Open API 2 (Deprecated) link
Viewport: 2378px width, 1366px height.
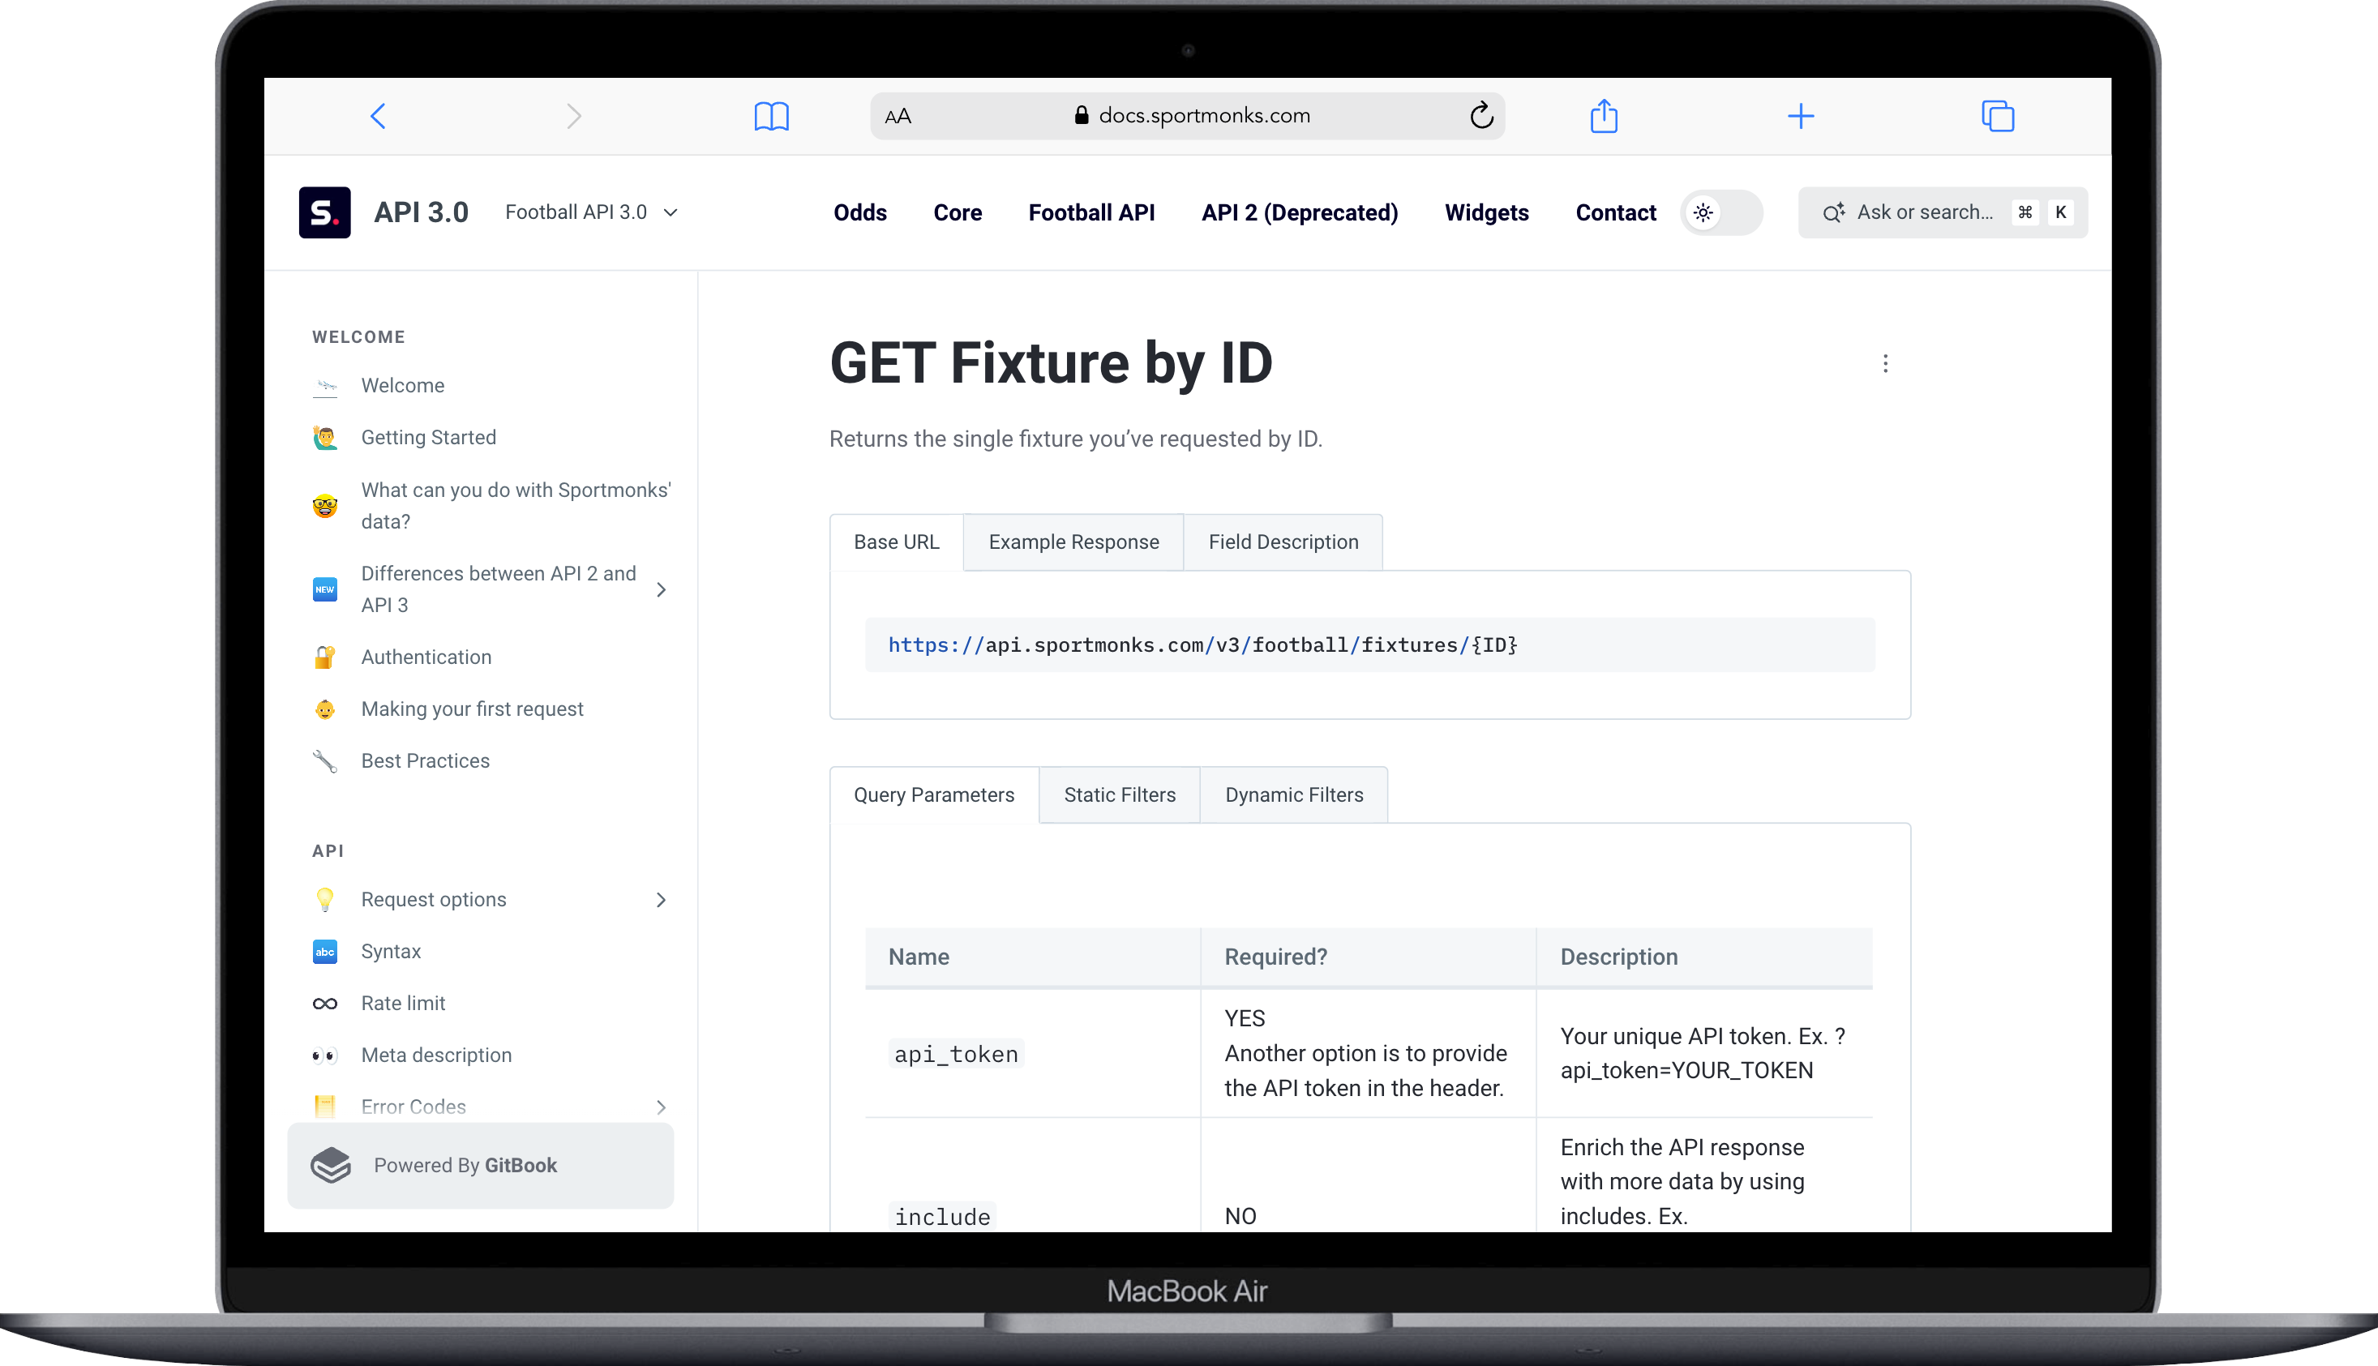[x=1299, y=213]
